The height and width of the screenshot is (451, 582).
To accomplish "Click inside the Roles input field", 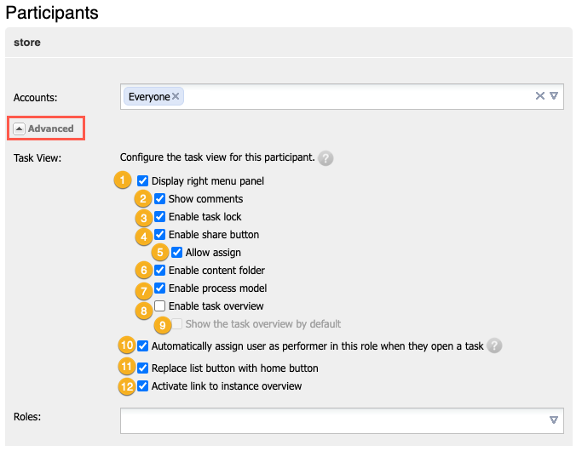I will point(332,420).
